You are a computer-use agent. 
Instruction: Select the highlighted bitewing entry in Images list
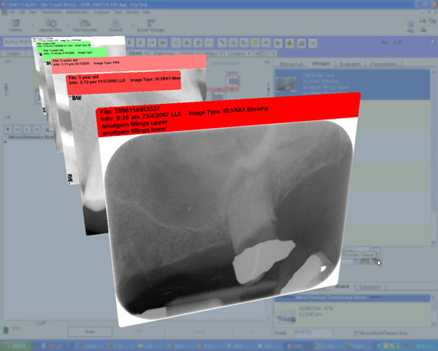point(353,84)
